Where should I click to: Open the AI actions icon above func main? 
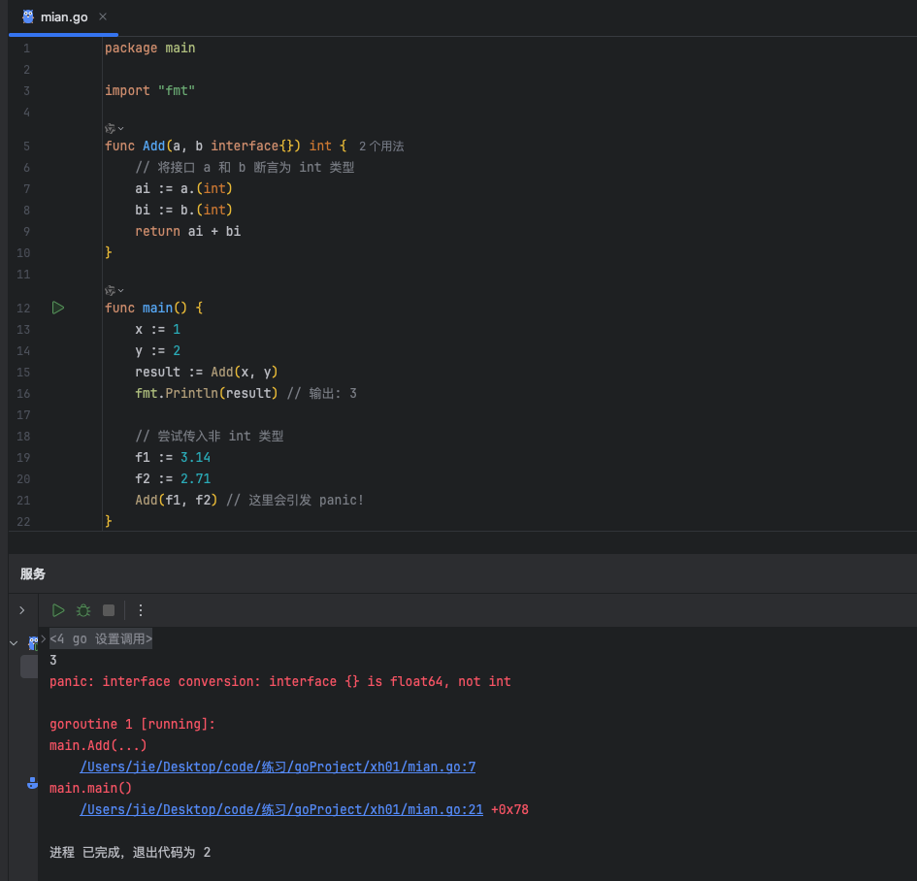(x=114, y=290)
